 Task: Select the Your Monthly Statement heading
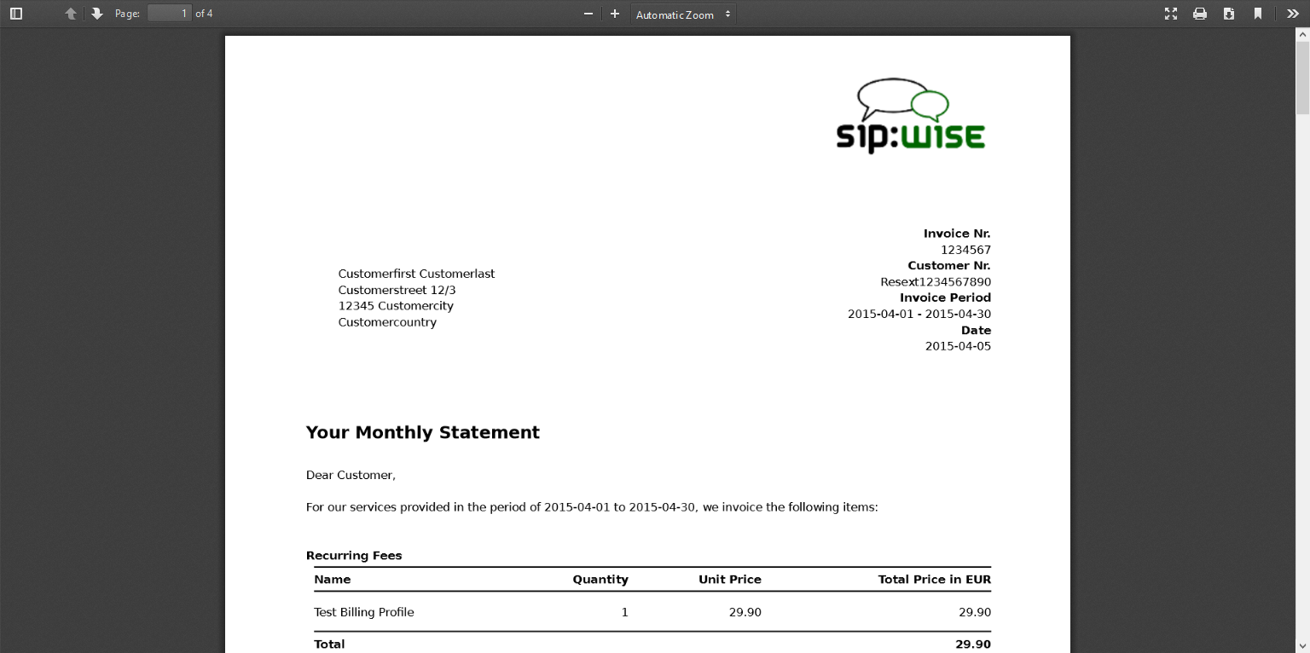[422, 432]
